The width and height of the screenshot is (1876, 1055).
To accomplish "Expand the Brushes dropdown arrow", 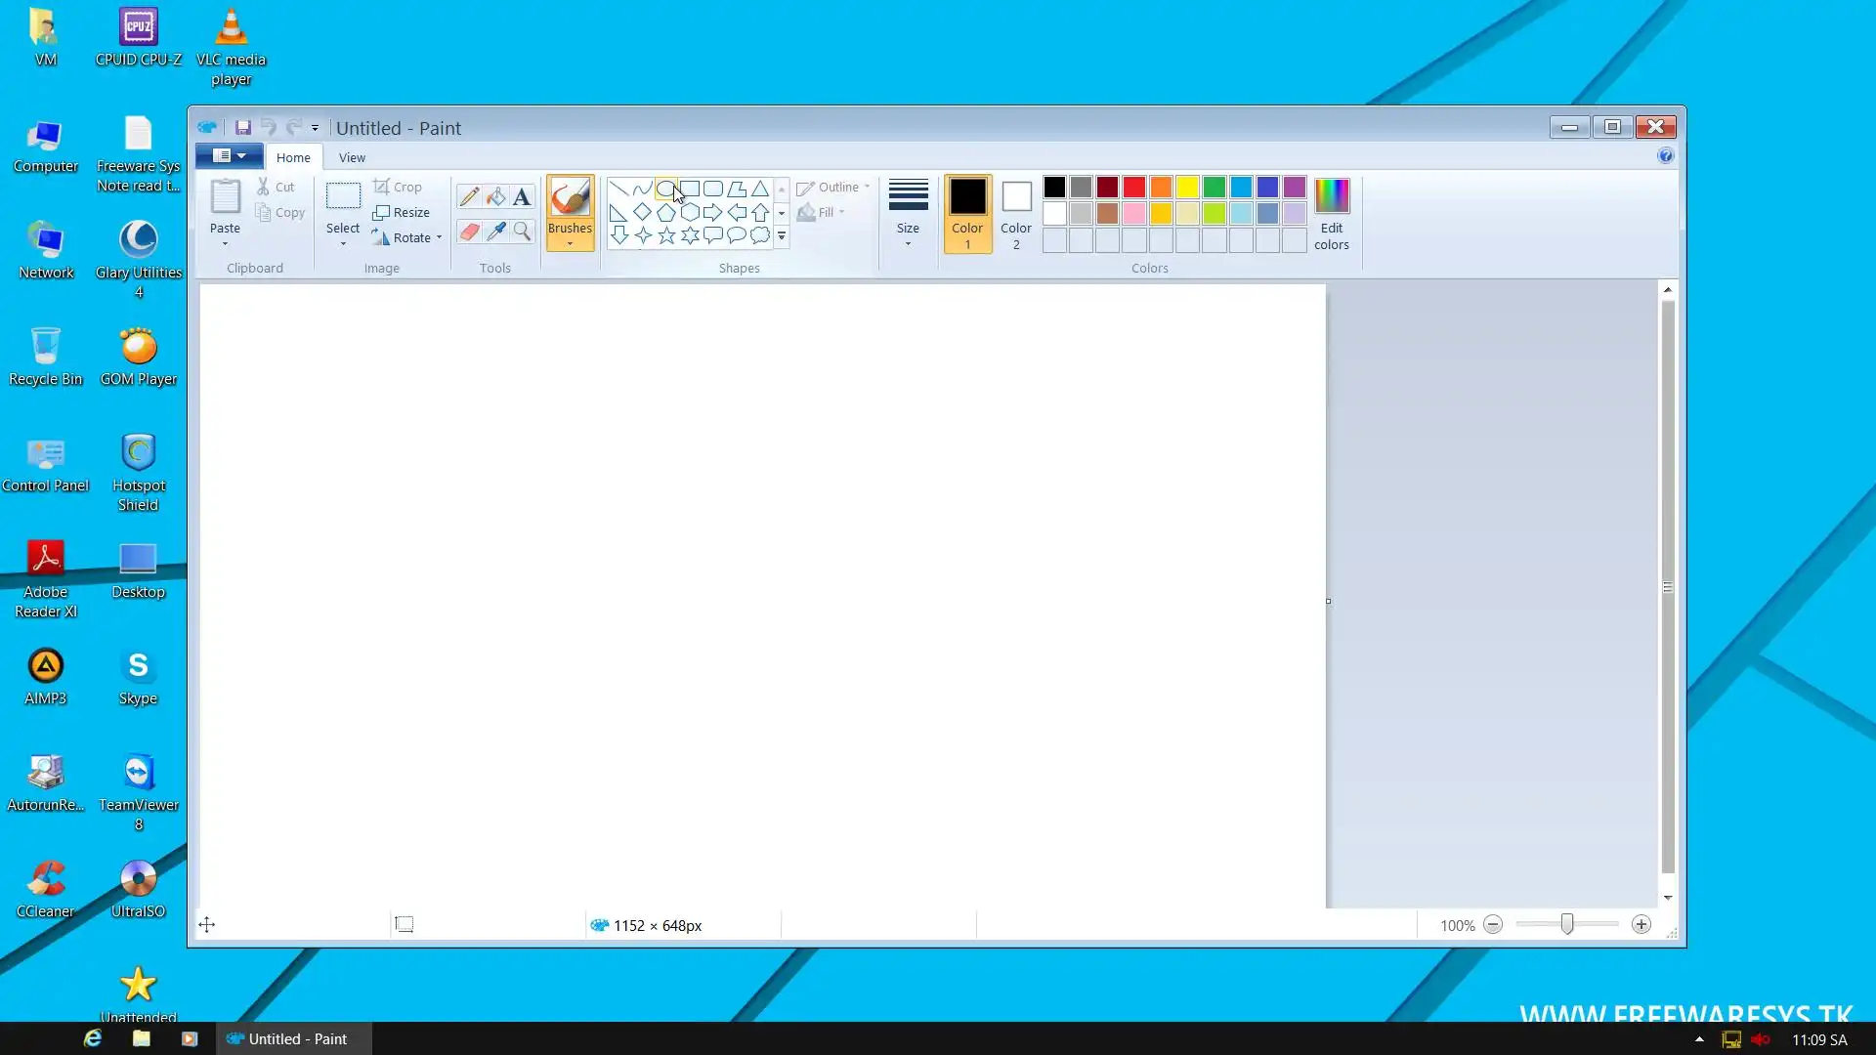I will (570, 244).
